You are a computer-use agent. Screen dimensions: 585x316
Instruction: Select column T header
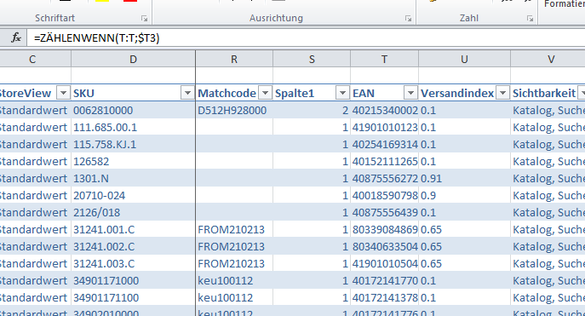[x=384, y=60]
